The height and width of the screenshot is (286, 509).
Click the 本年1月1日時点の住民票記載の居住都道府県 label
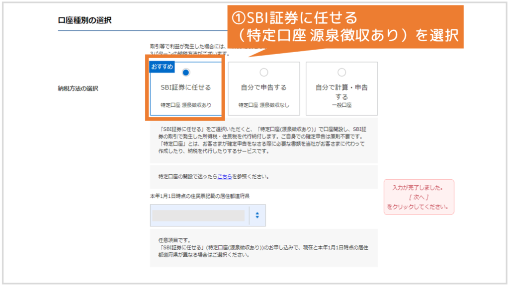tap(200, 196)
